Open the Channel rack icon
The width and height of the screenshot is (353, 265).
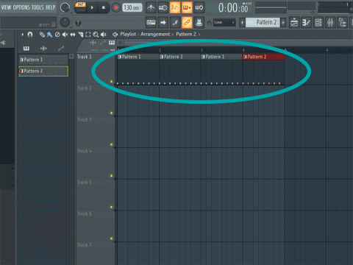point(318,23)
